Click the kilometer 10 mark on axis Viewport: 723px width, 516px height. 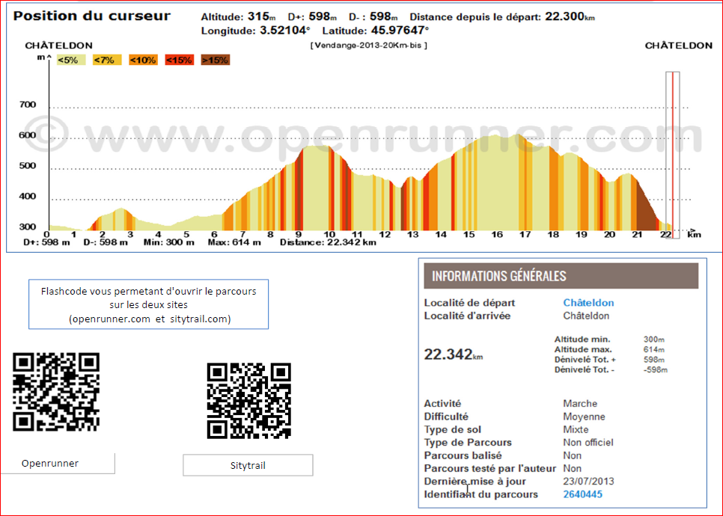[328, 235]
